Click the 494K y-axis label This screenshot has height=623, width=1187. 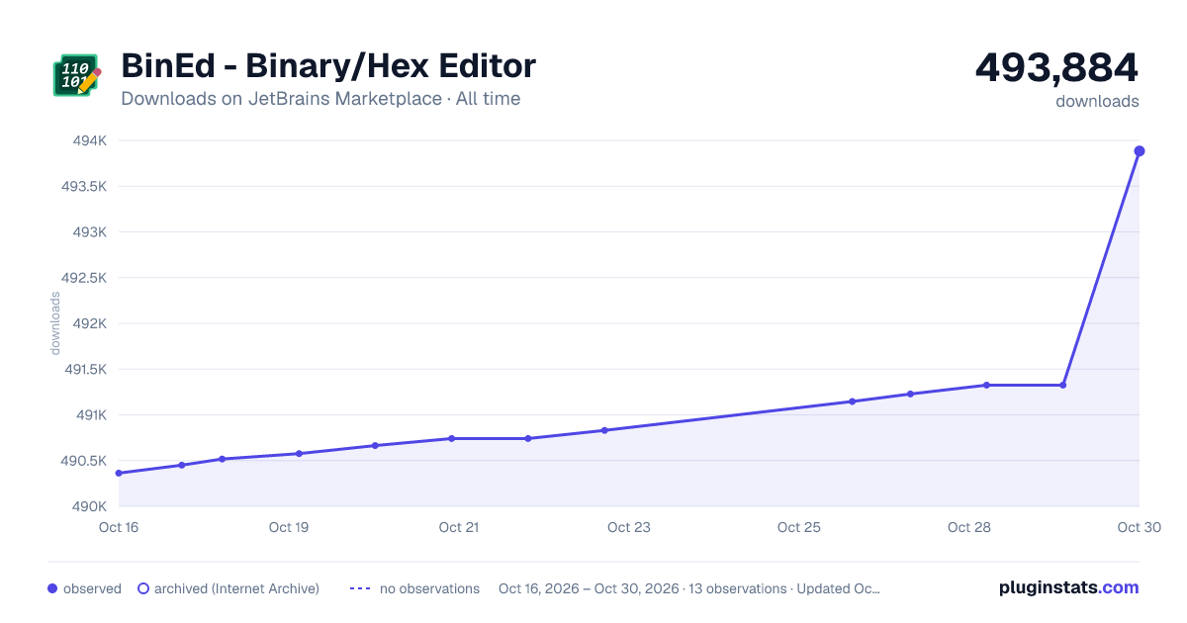[90, 140]
